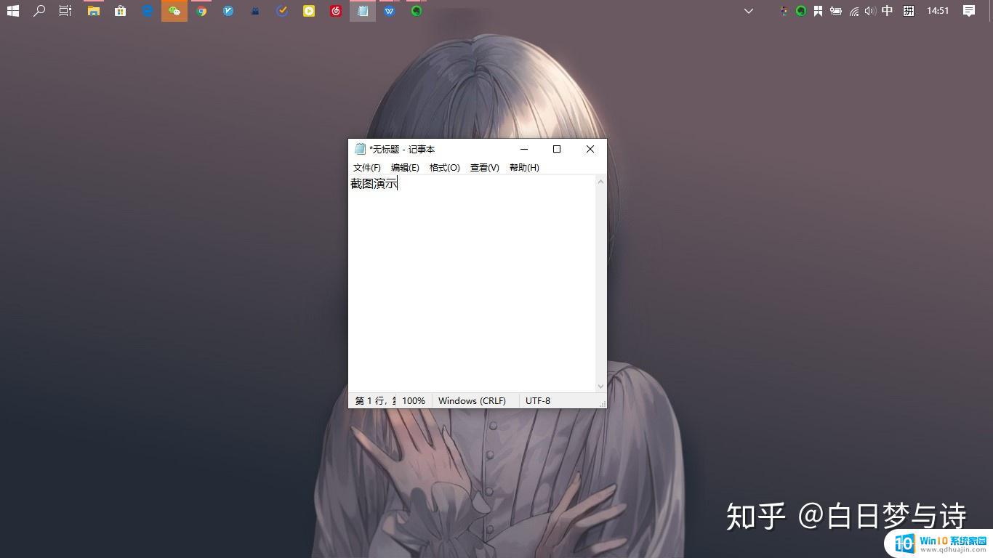Open Action Center notifications icon
Viewport: 993px width, 558px height.
point(969,11)
